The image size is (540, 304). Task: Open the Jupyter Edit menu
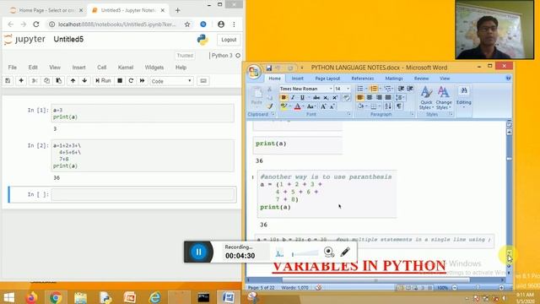click(x=33, y=68)
